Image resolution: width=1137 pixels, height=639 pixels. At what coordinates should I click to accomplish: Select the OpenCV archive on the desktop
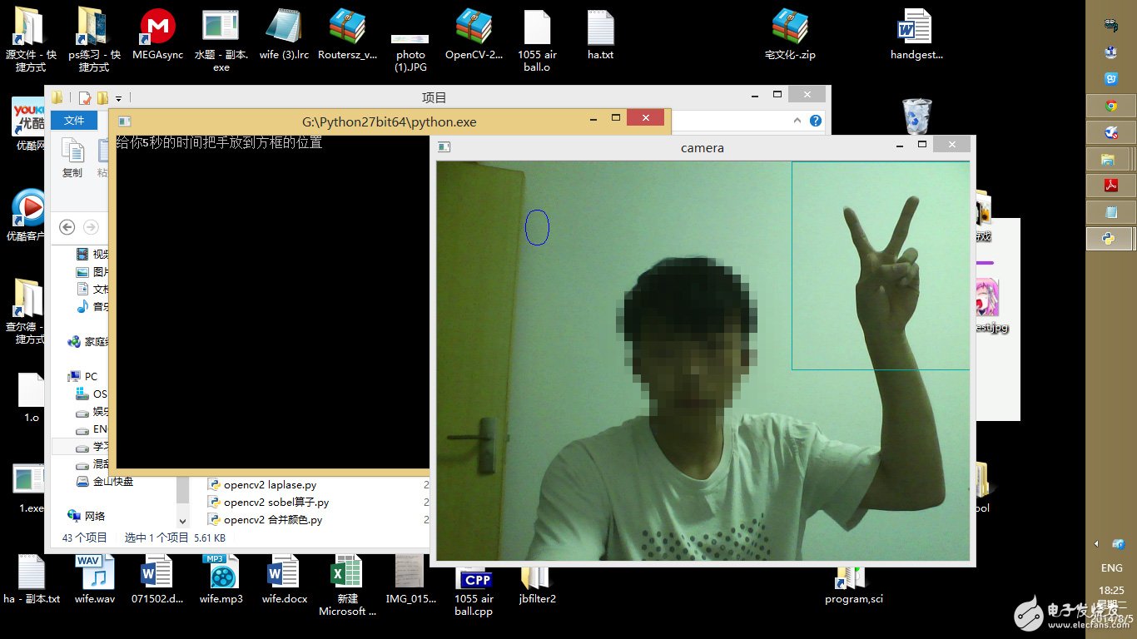pyautogui.click(x=473, y=29)
